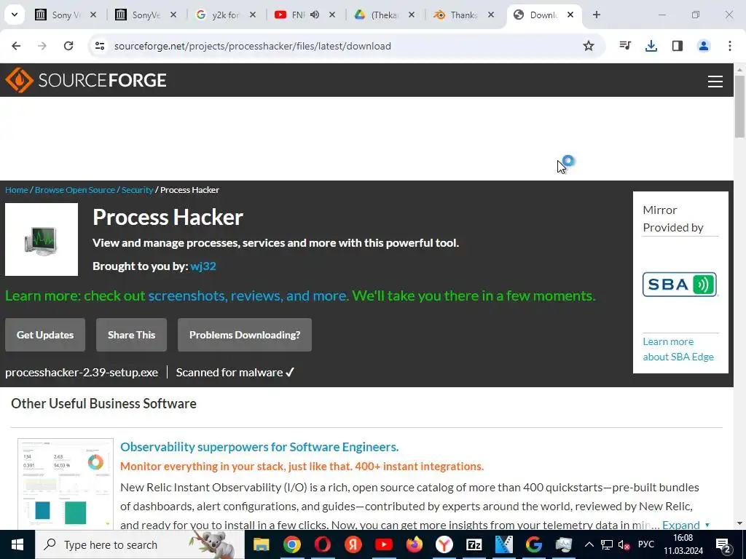Viewport: 746px width, 559px height.
Task: Switch language via РУС indicator
Action: (646, 544)
